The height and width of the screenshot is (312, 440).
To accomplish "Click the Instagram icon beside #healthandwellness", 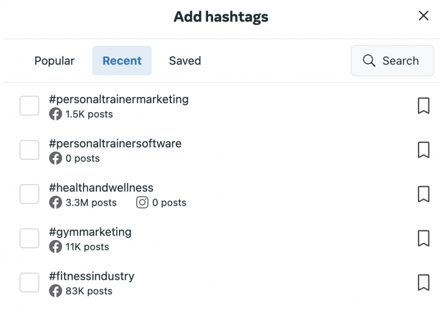I will click(x=142, y=203).
